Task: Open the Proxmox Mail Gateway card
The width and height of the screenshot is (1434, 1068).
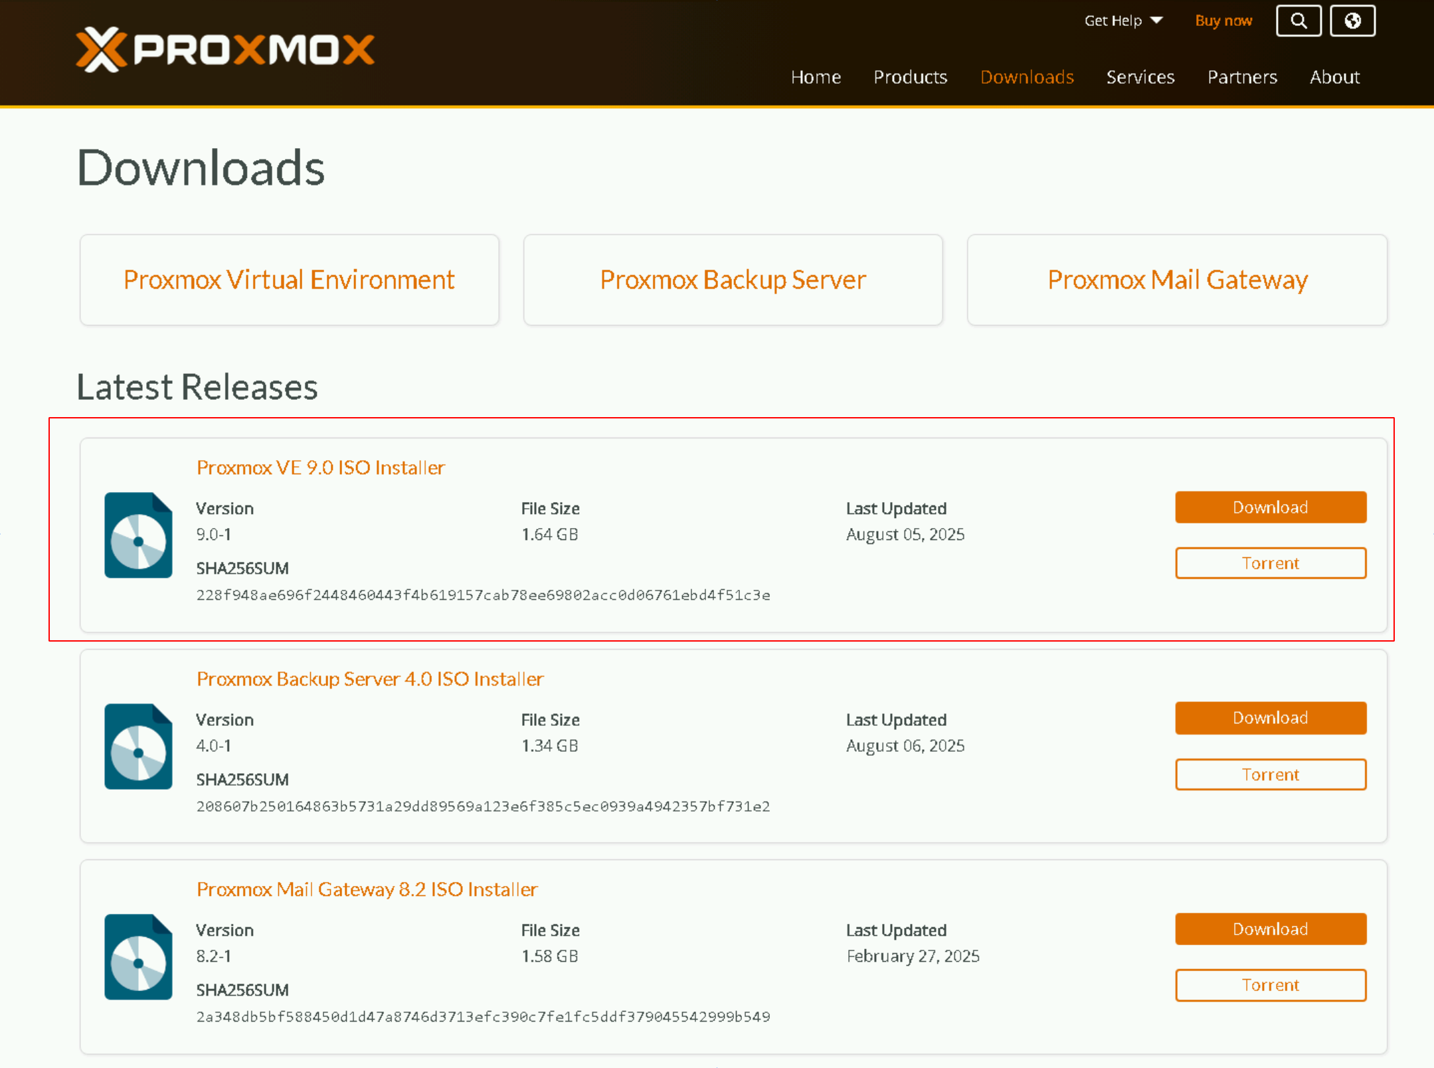Action: (1177, 280)
